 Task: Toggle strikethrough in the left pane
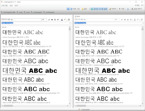58,20
